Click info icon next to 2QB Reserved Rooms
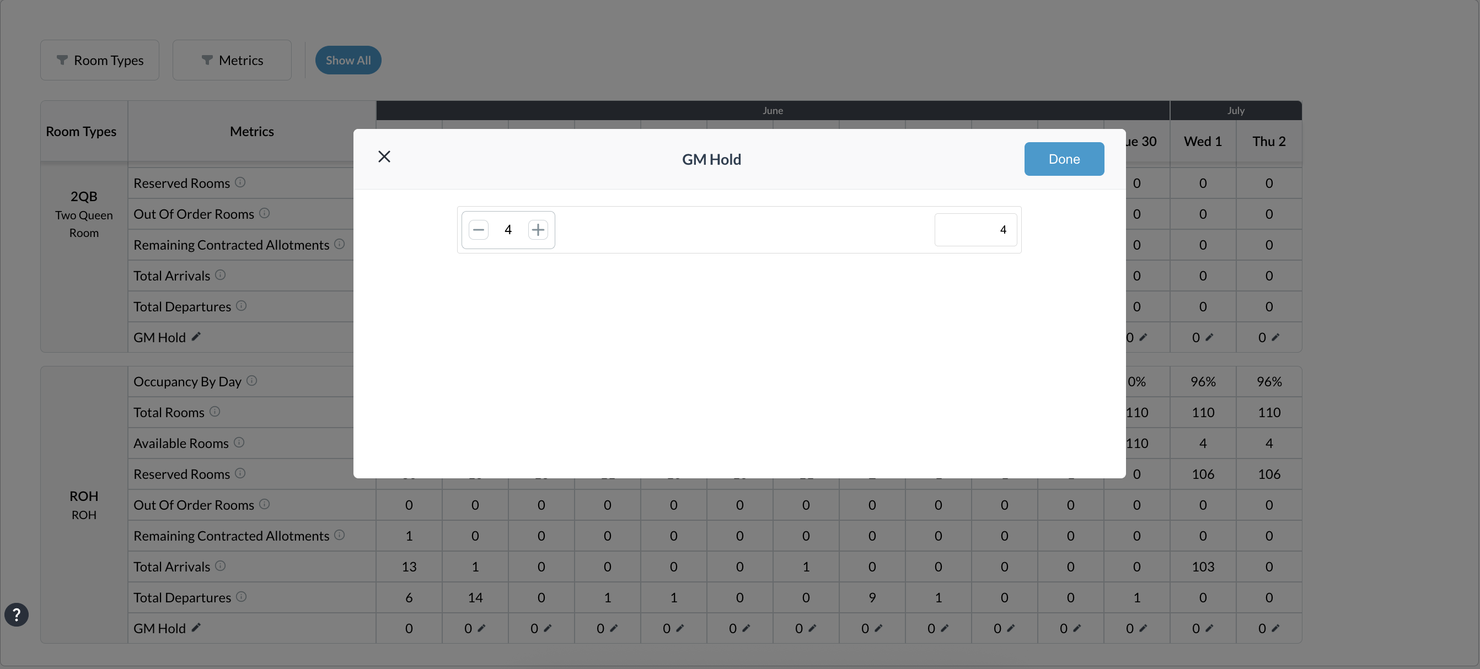Screen dimensions: 1480x669 (x=240, y=182)
